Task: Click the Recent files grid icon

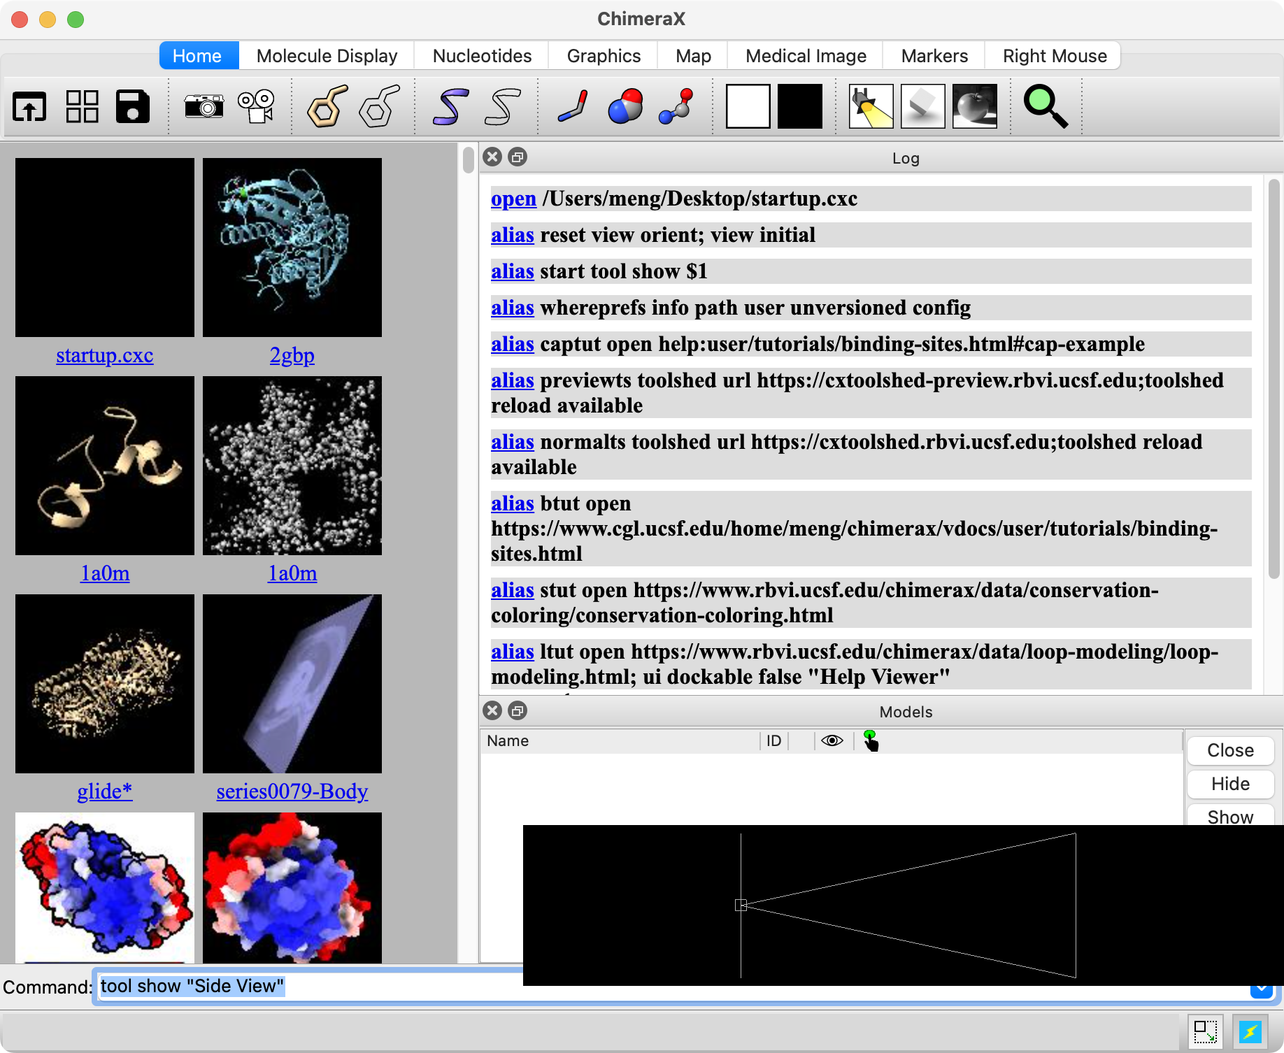Action: [x=82, y=107]
